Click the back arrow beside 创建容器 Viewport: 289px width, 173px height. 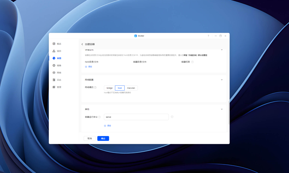[82, 44]
